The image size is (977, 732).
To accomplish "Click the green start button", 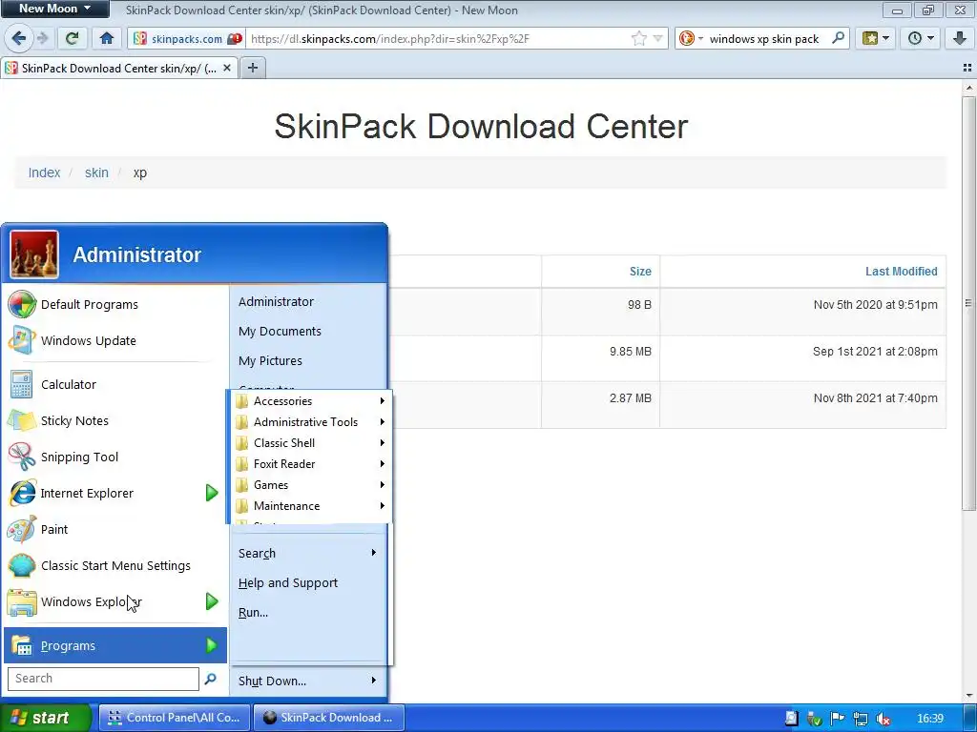I will [45, 718].
